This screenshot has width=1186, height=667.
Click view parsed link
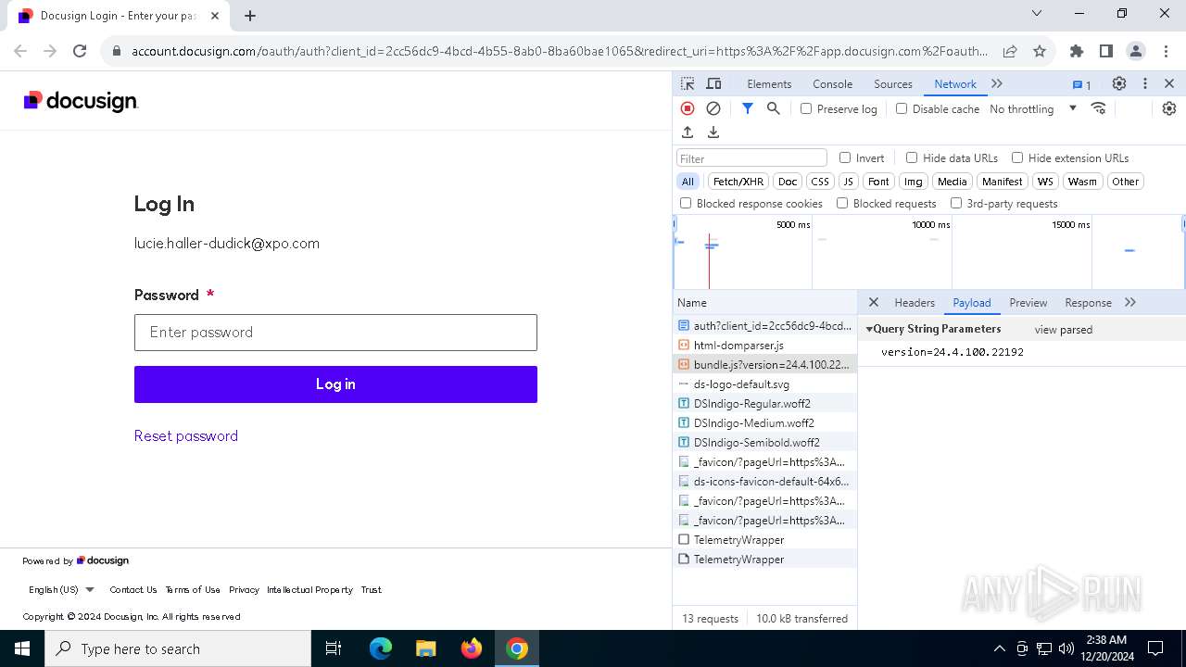[x=1064, y=329]
